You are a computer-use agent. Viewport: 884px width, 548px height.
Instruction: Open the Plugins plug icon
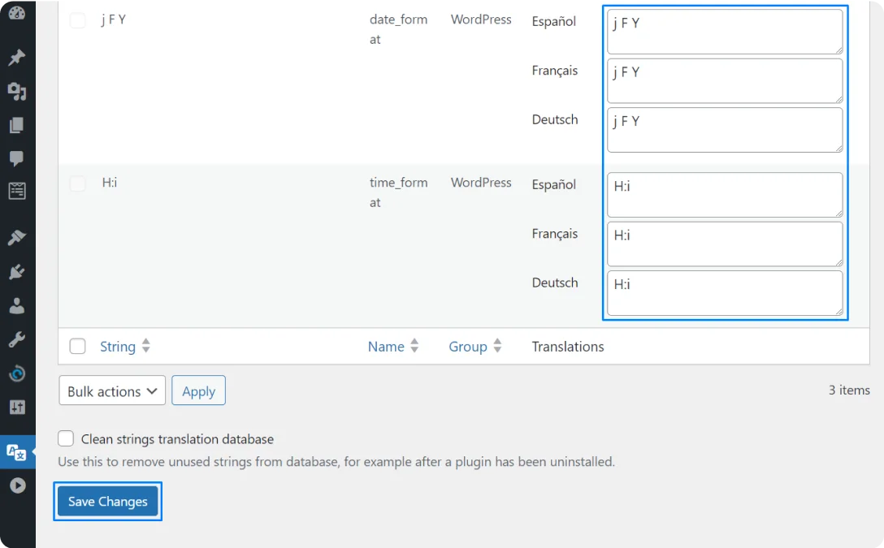[x=18, y=271]
